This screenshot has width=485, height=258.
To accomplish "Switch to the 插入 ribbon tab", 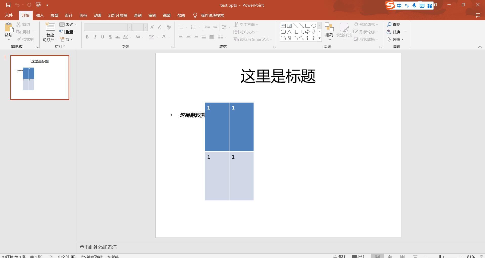I will tap(39, 15).
